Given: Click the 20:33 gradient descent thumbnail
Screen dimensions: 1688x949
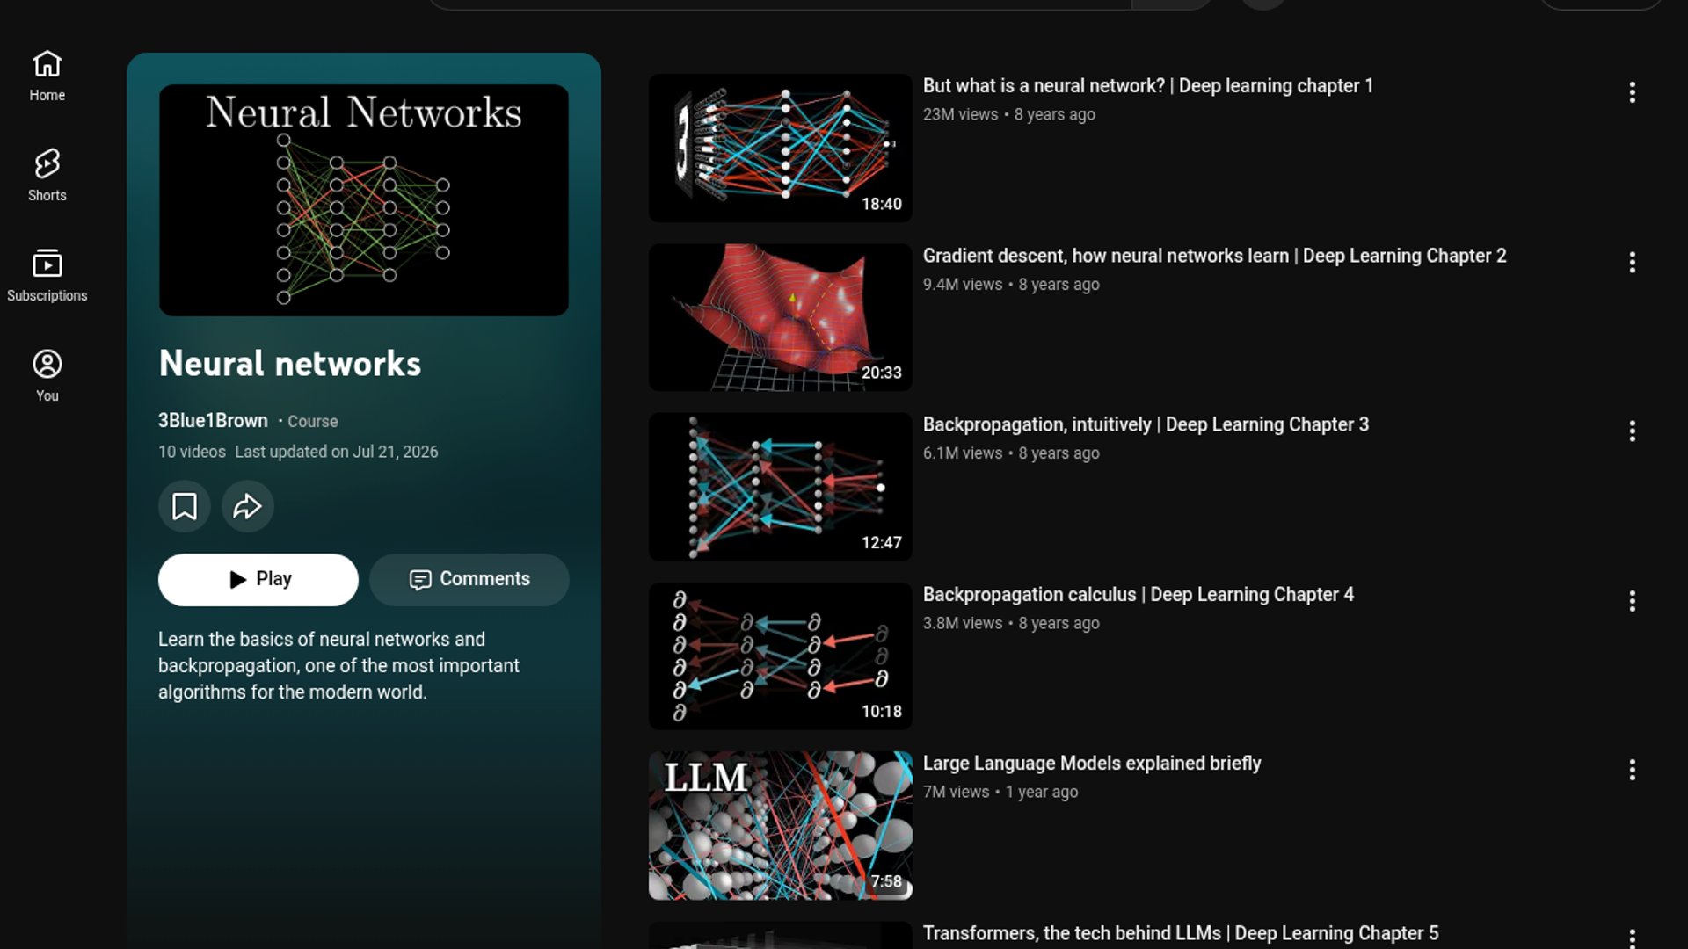Looking at the screenshot, I should [x=781, y=317].
